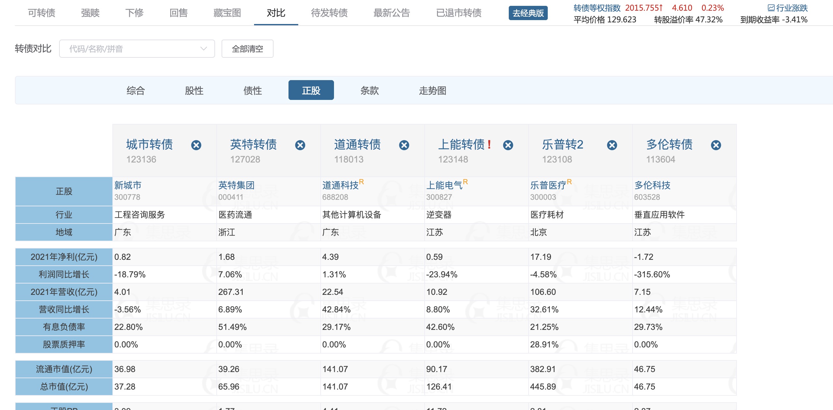Click 去经典版 button
The height and width of the screenshot is (410, 833).
click(528, 13)
